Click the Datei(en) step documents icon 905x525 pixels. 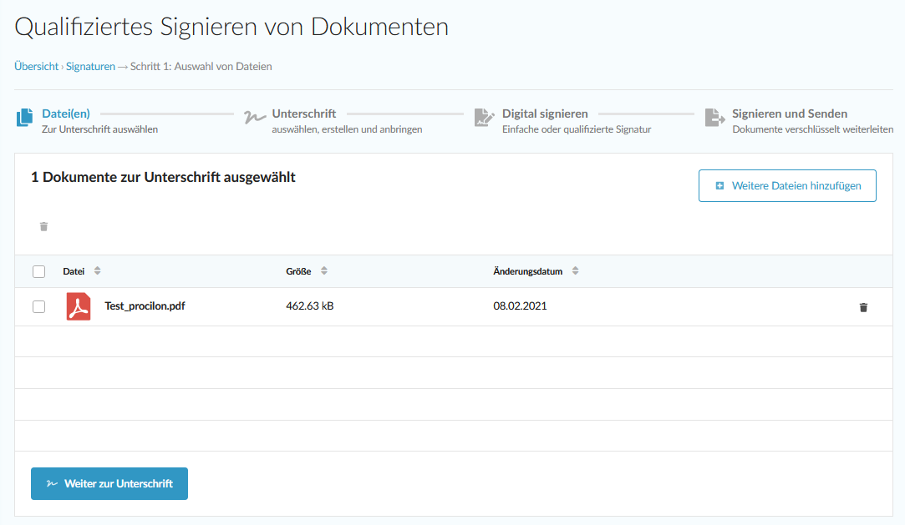(x=24, y=118)
